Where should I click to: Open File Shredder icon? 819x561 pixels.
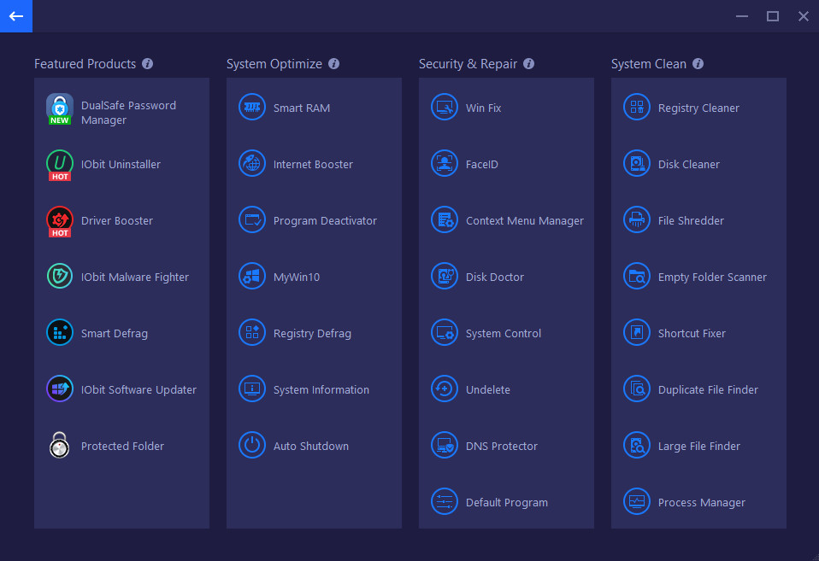(636, 219)
